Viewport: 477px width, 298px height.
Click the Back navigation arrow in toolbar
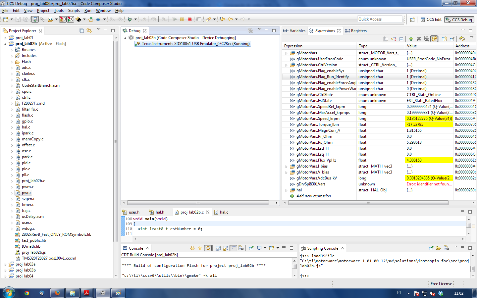coord(230,19)
